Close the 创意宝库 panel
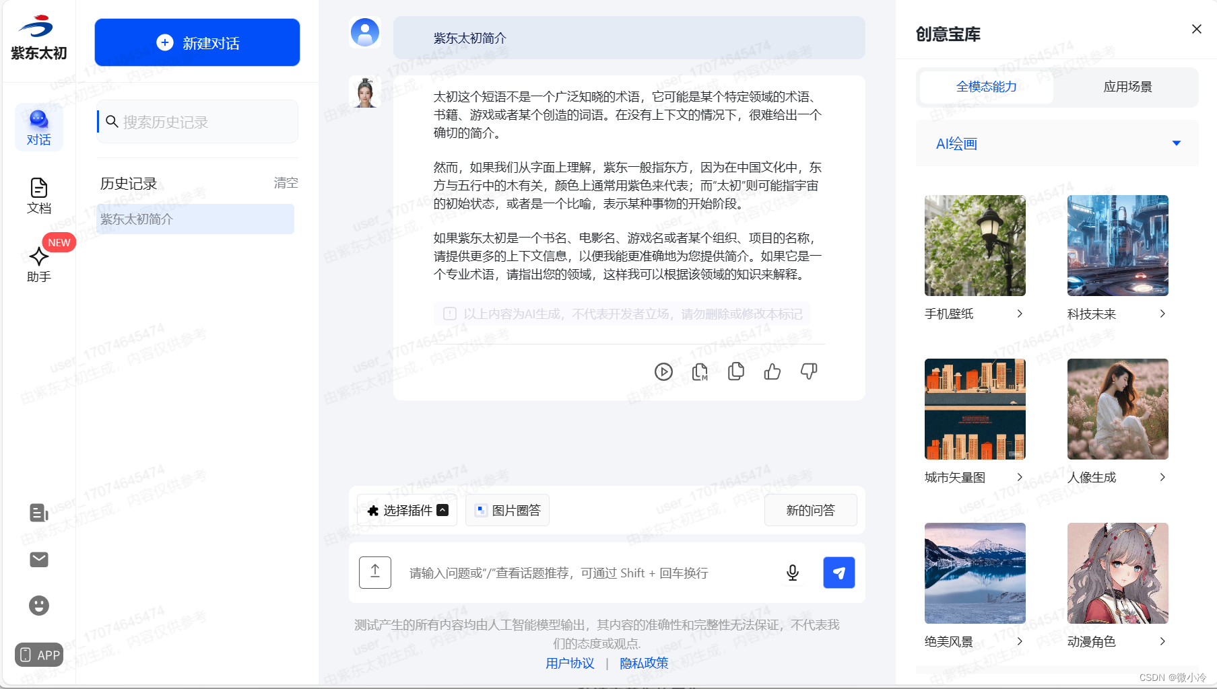Image resolution: width=1217 pixels, height=689 pixels. pyautogui.click(x=1197, y=29)
